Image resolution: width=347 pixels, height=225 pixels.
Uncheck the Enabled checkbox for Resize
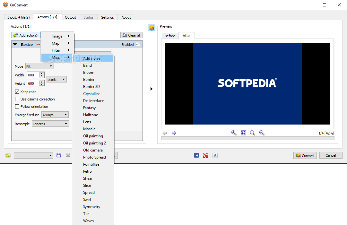tap(138, 44)
